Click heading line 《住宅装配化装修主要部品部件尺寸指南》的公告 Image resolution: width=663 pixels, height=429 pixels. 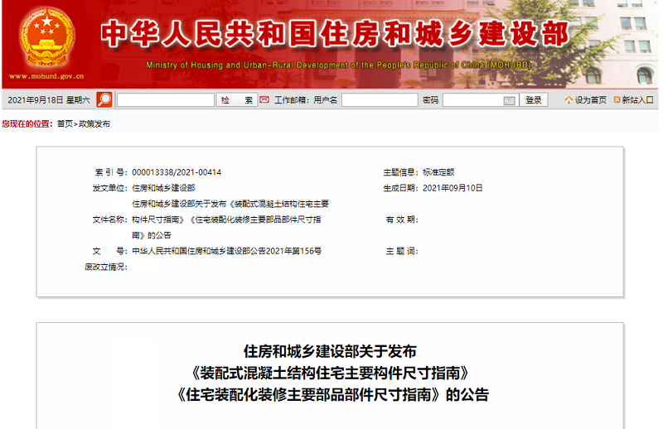[x=332, y=395]
